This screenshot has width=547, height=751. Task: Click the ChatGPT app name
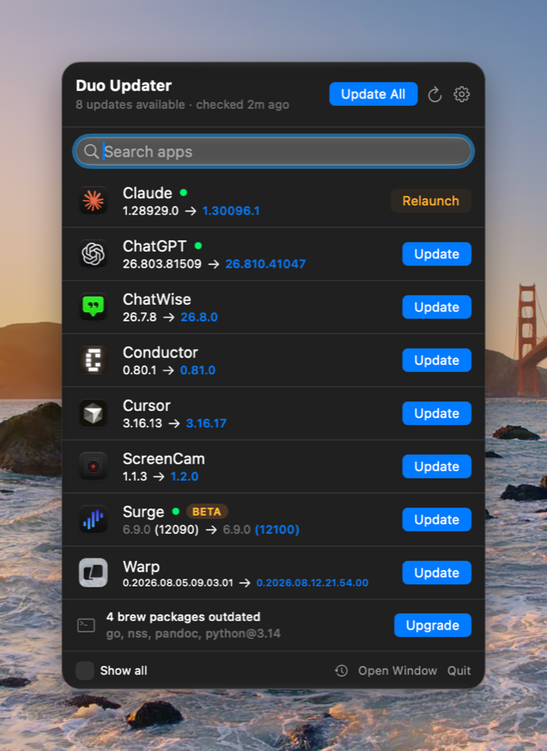[x=155, y=246]
